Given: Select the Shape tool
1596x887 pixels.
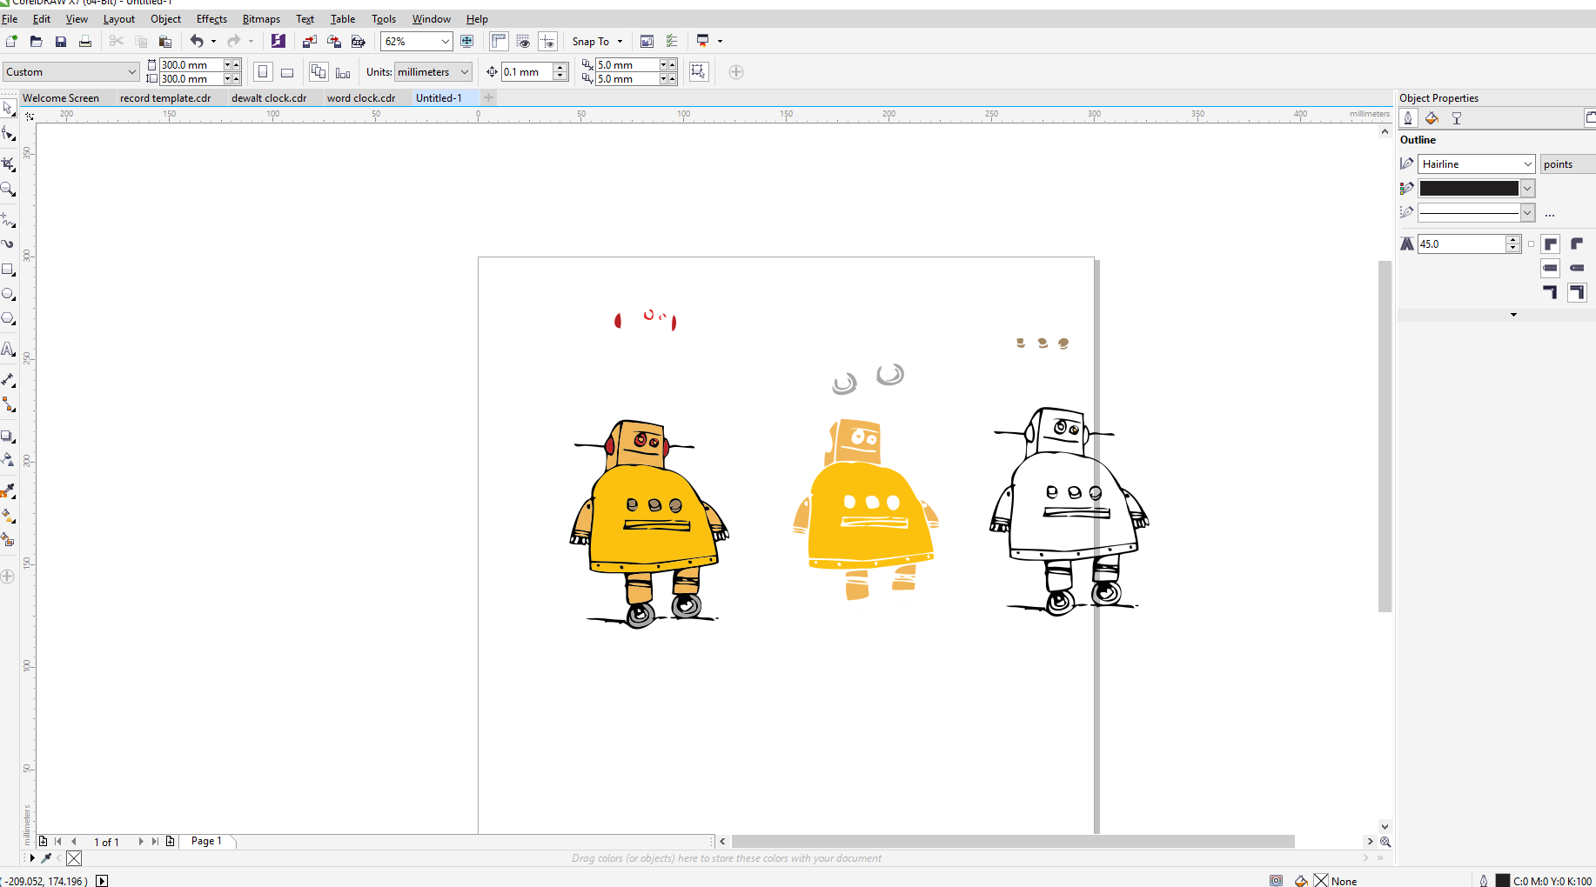Looking at the screenshot, I should 8,134.
